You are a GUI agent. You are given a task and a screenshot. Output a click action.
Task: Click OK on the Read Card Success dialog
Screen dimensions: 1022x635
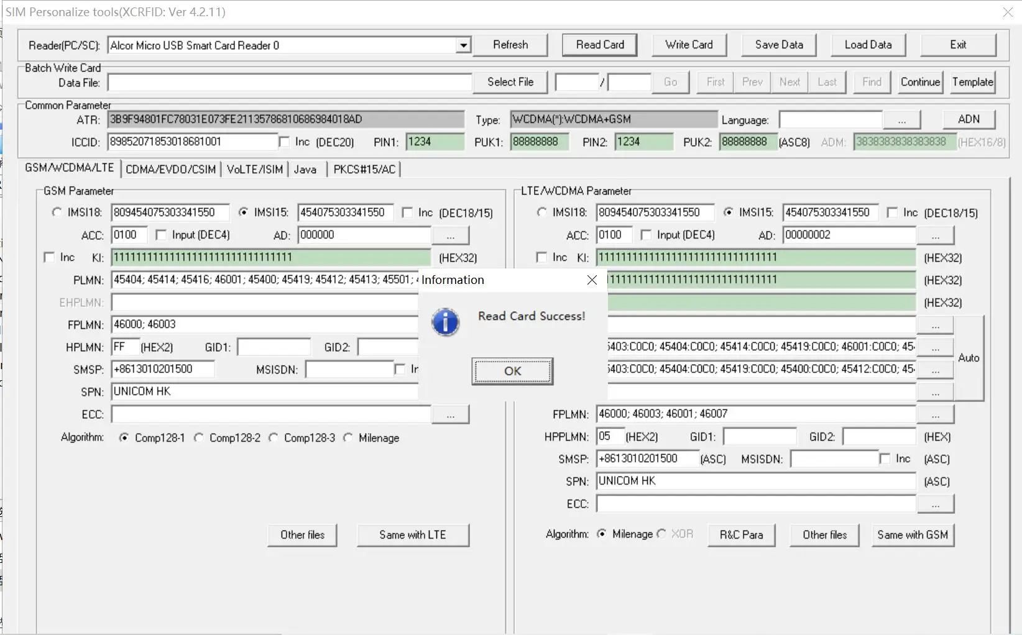point(512,371)
